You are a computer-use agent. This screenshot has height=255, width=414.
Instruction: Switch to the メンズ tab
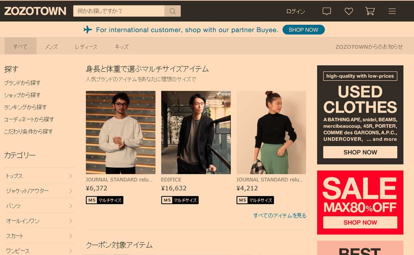[x=51, y=47]
